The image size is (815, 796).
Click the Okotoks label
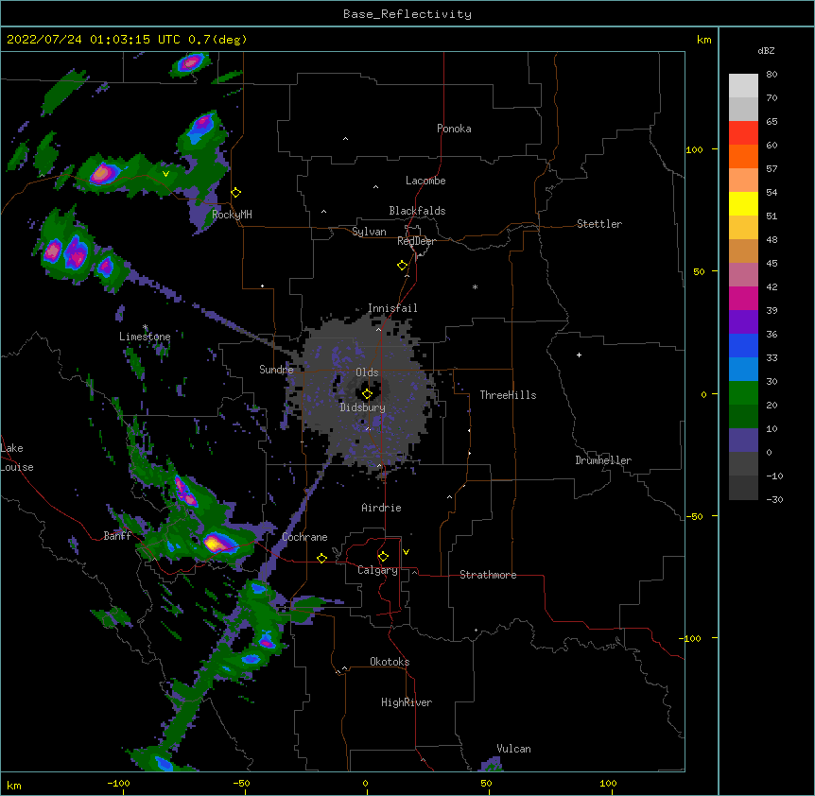click(x=390, y=662)
